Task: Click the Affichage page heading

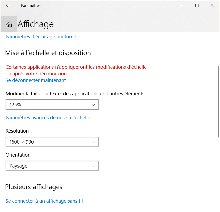Action: 36,24
